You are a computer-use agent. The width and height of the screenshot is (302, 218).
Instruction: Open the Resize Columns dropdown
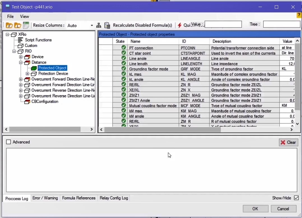(92, 25)
